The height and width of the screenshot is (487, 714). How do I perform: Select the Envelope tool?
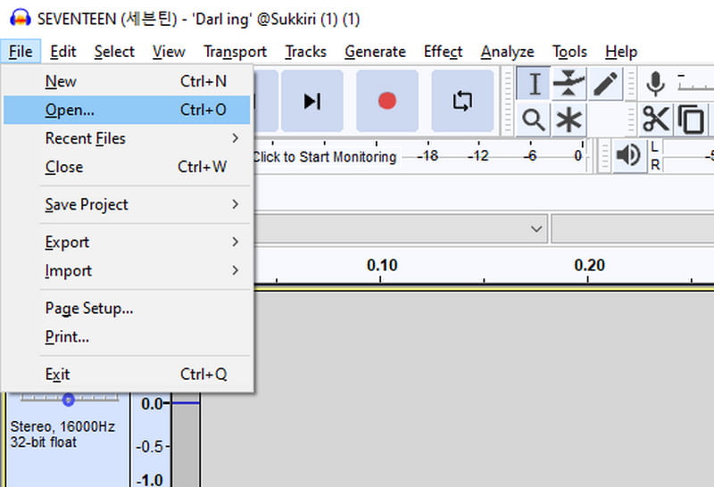tap(569, 85)
